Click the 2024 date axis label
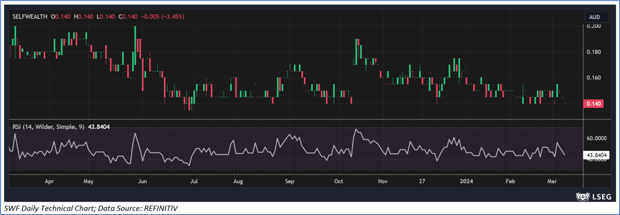620x215 pixels. (467, 181)
